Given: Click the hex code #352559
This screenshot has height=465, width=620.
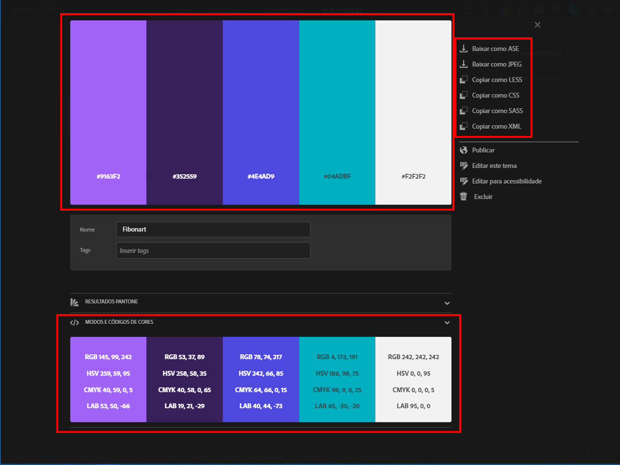Looking at the screenshot, I should (x=185, y=176).
